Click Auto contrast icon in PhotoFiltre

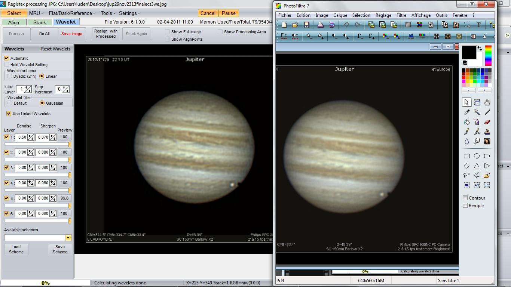tap(295, 36)
